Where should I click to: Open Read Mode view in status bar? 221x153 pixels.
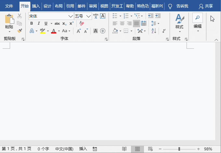(x=124, y=149)
